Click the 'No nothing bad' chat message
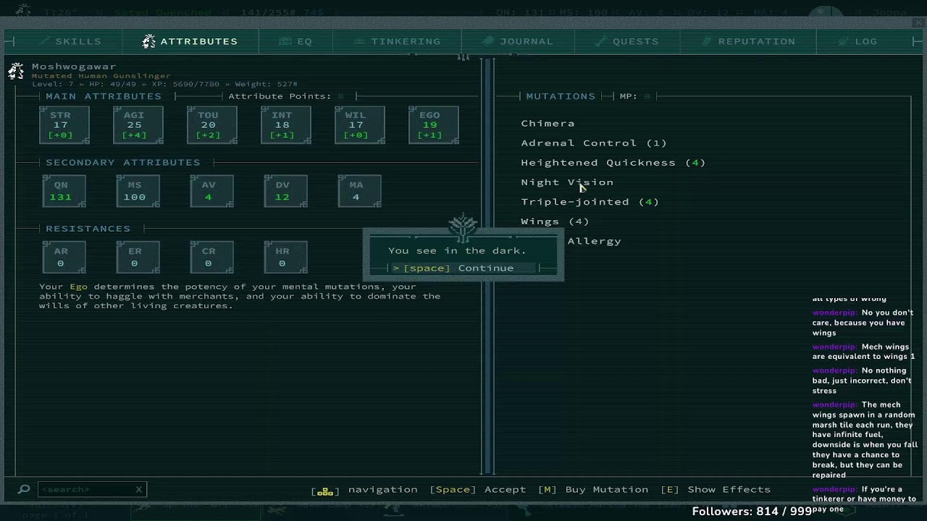 (863, 381)
